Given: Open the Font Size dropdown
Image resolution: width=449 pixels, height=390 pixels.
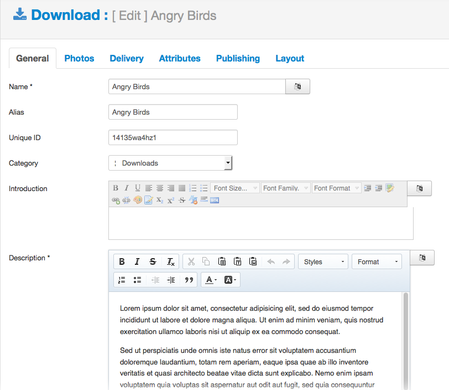Looking at the screenshot, I should (235, 188).
